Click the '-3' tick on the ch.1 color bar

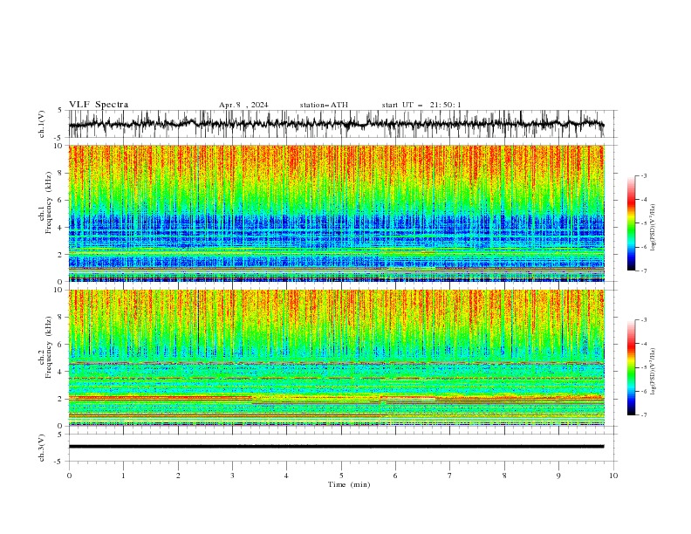(x=643, y=175)
